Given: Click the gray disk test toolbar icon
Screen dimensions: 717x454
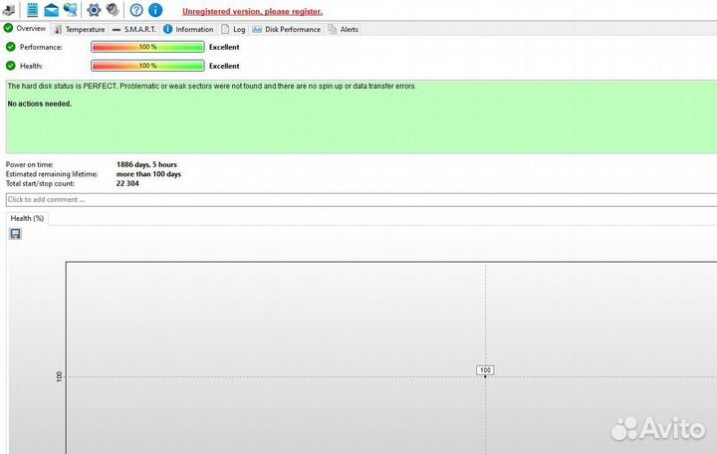Looking at the screenshot, I should (113, 10).
